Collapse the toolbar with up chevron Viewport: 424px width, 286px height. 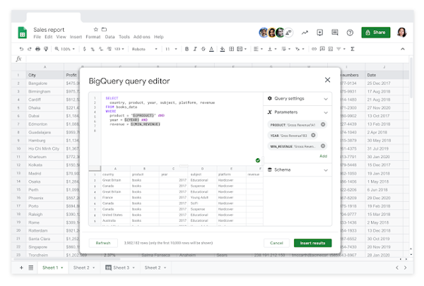pos(403,49)
